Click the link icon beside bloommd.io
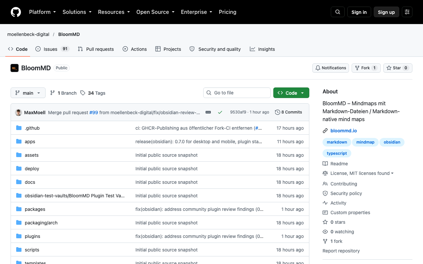Screen dimensions: 423x264 (x=325, y=131)
